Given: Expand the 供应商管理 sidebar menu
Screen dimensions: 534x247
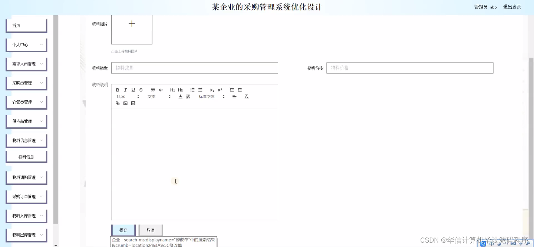Looking at the screenshot, I should [26, 121].
